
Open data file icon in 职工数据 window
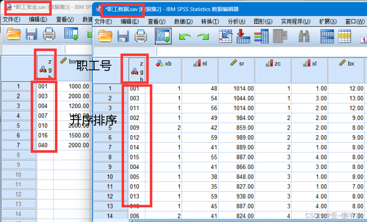tap(105, 36)
